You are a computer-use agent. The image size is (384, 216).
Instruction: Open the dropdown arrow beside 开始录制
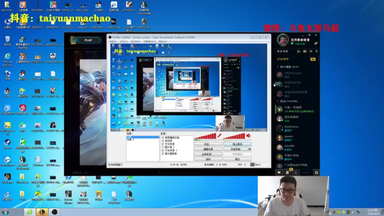click(249, 149)
